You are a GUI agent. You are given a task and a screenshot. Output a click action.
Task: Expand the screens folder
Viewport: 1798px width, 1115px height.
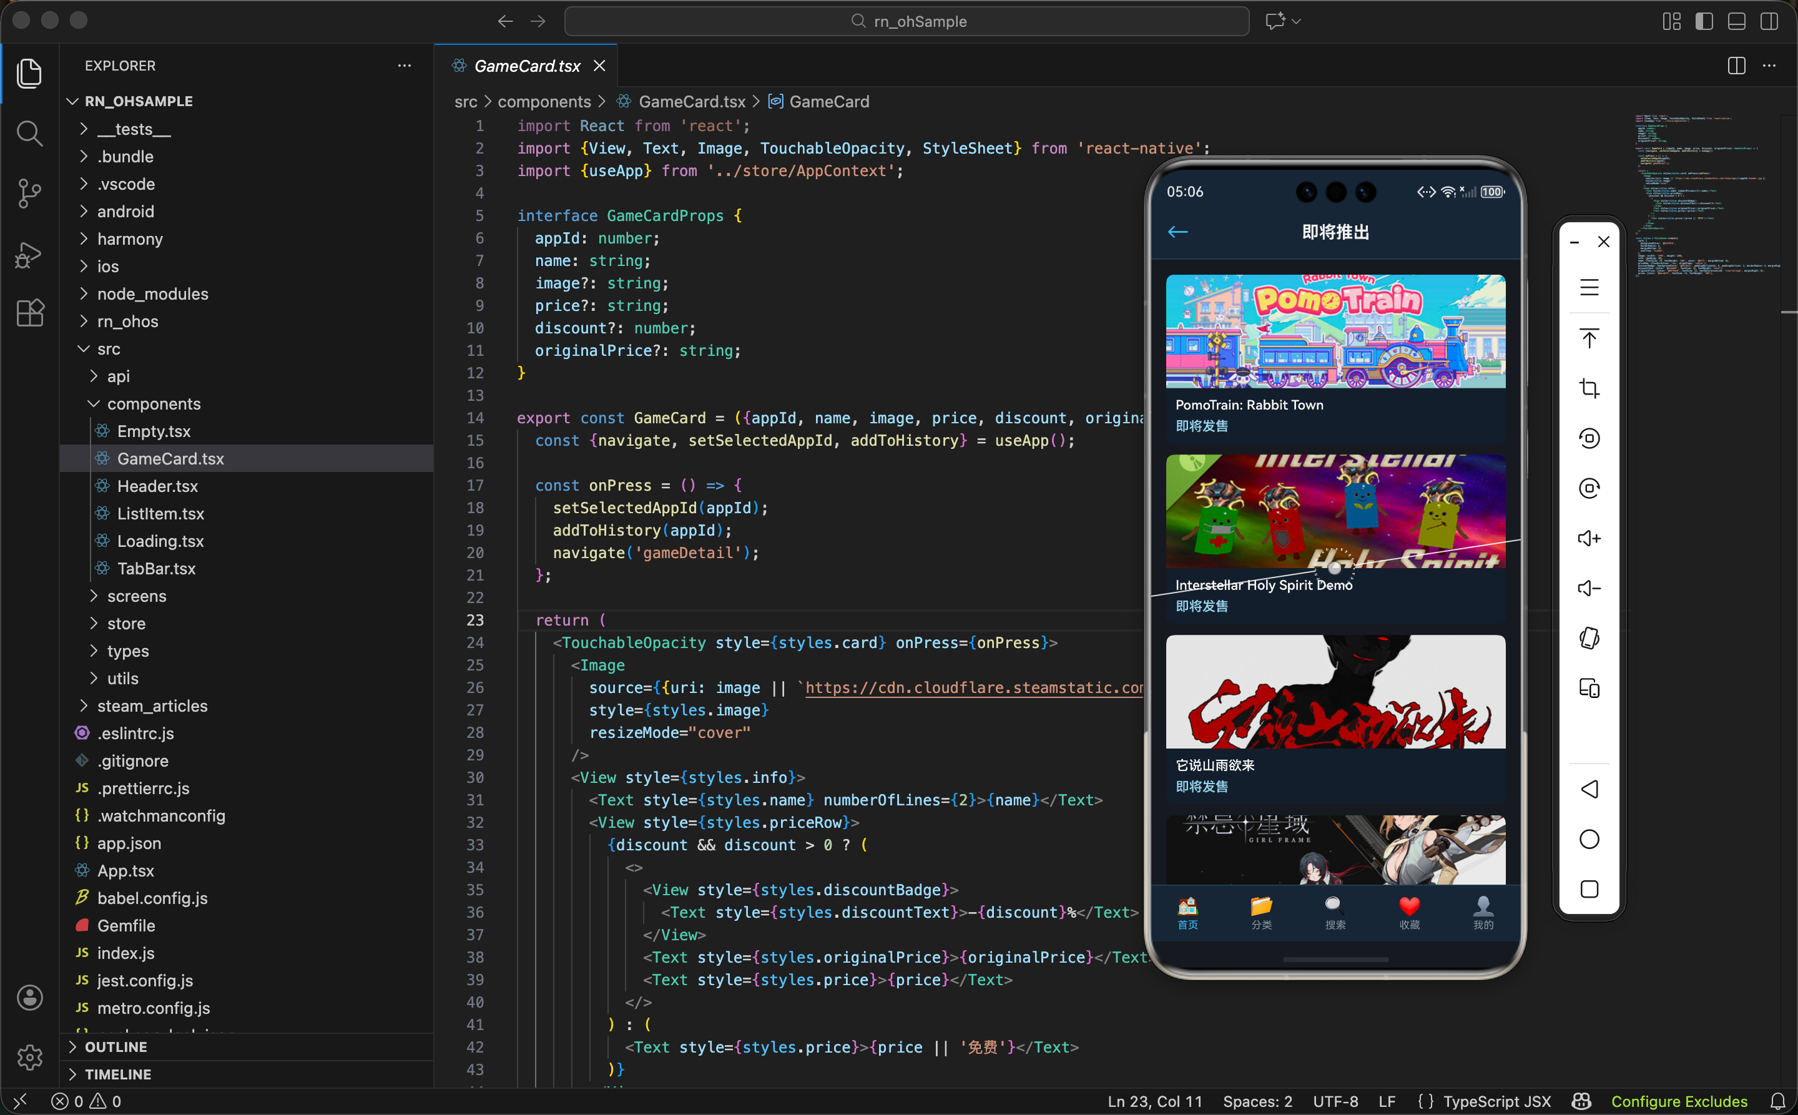(137, 596)
